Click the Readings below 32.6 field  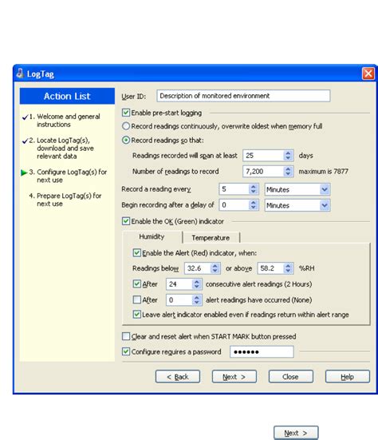[198, 268]
